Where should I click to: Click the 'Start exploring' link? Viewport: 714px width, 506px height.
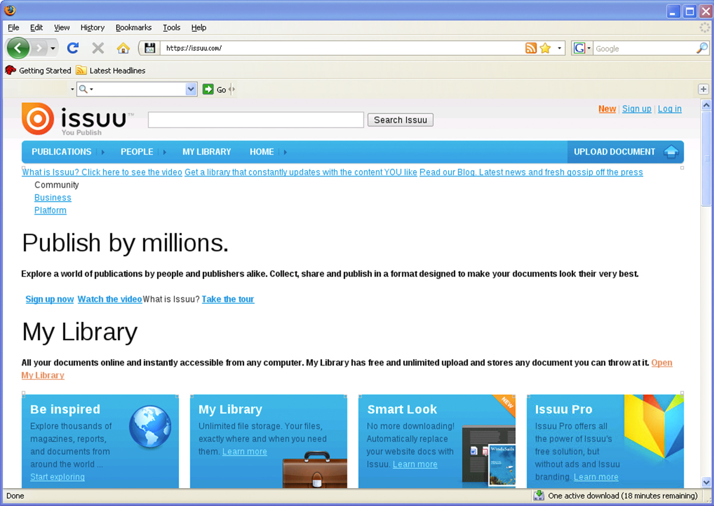point(58,477)
